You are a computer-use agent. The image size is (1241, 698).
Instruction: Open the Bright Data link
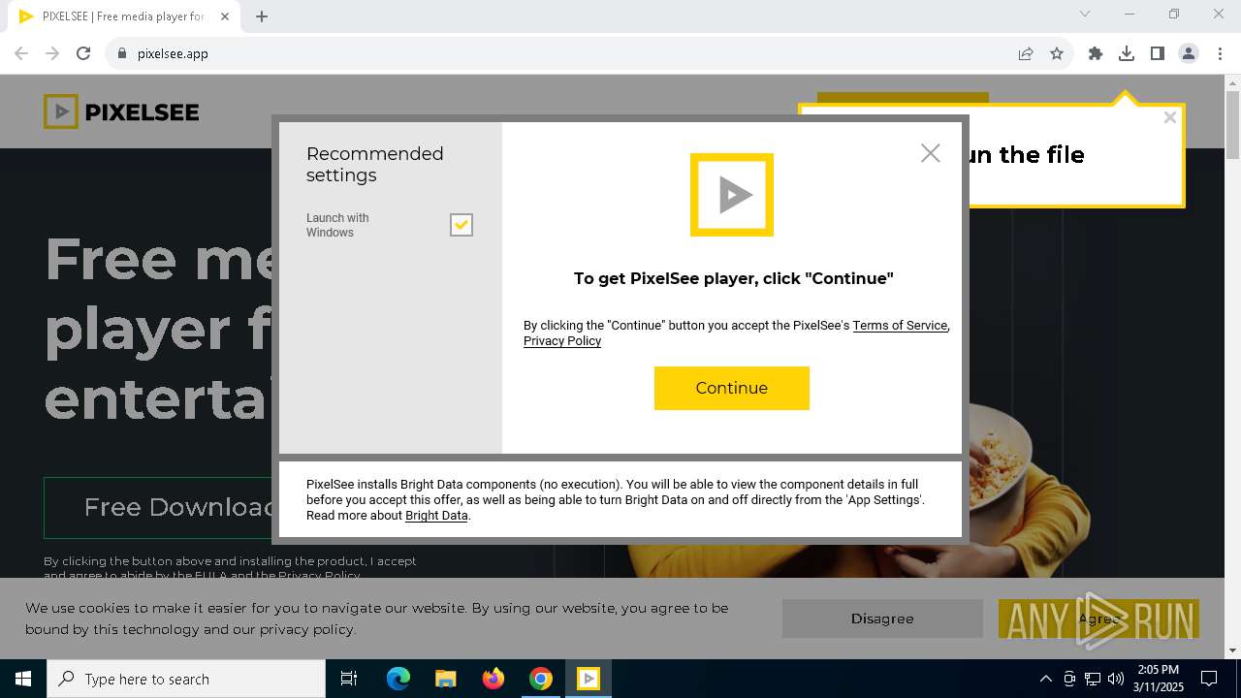(x=436, y=516)
